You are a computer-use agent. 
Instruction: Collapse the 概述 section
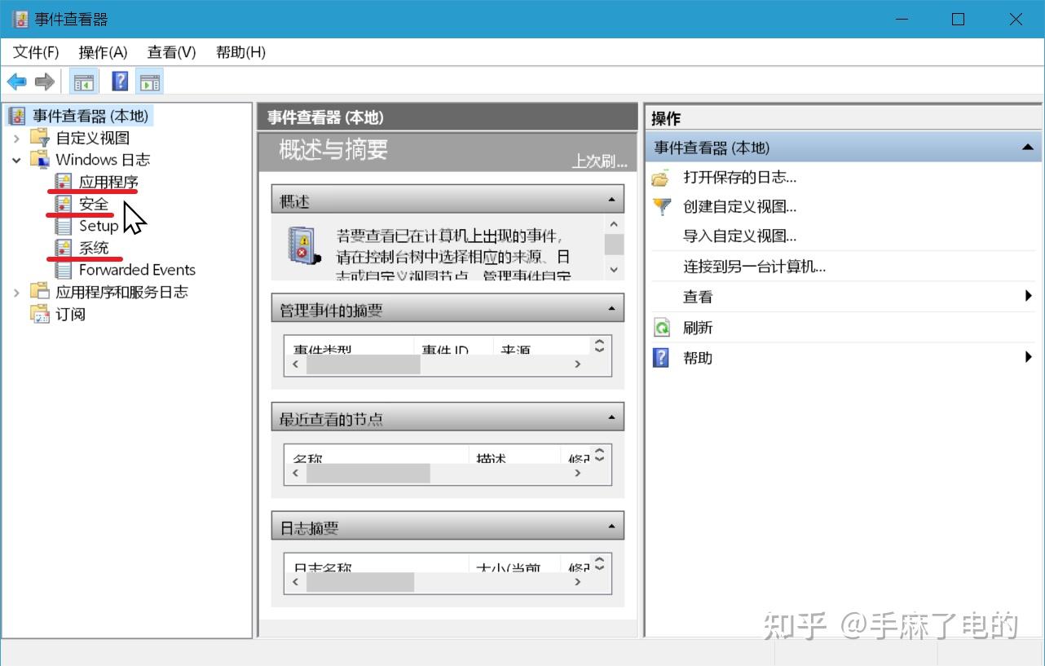pyautogui.click(x=611, y=201)
